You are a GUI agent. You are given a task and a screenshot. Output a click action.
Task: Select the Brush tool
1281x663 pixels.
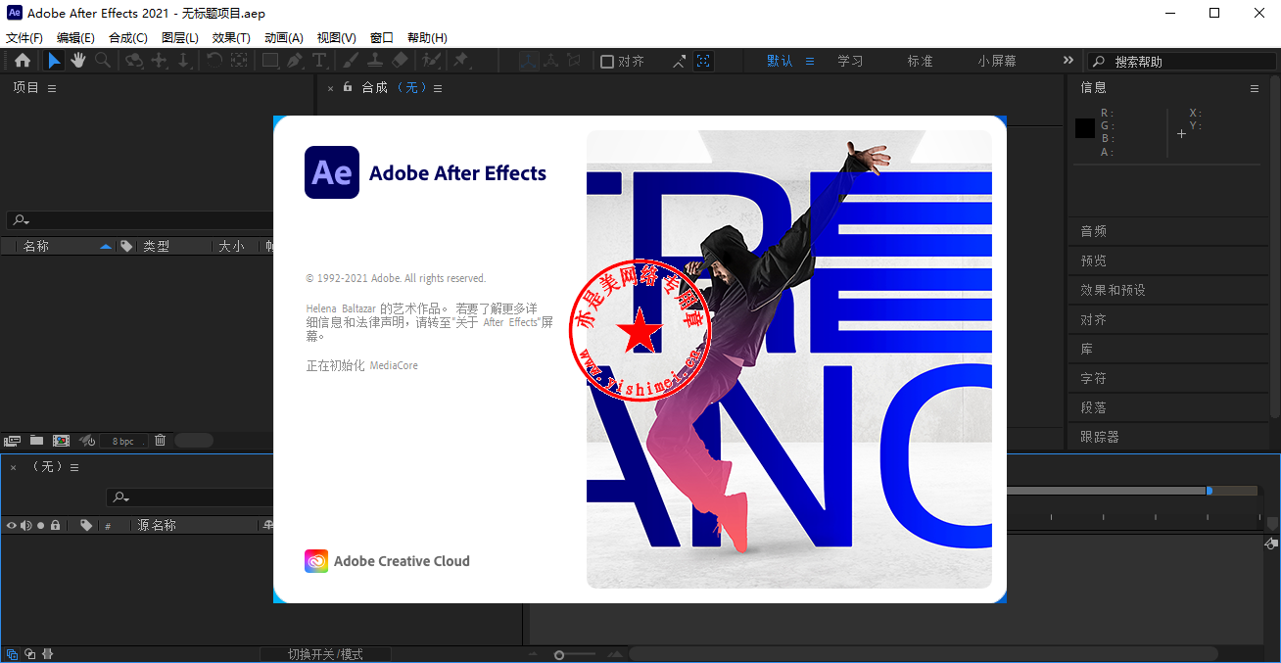click(x=351, y=61)
